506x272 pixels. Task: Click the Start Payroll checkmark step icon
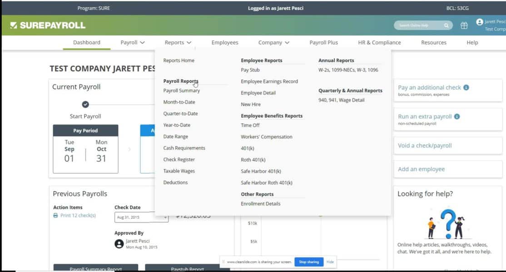click(x=85, y=104)
